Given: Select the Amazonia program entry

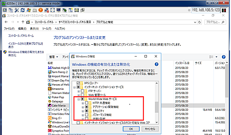Looking at the screenshot, I should [56, 89].
